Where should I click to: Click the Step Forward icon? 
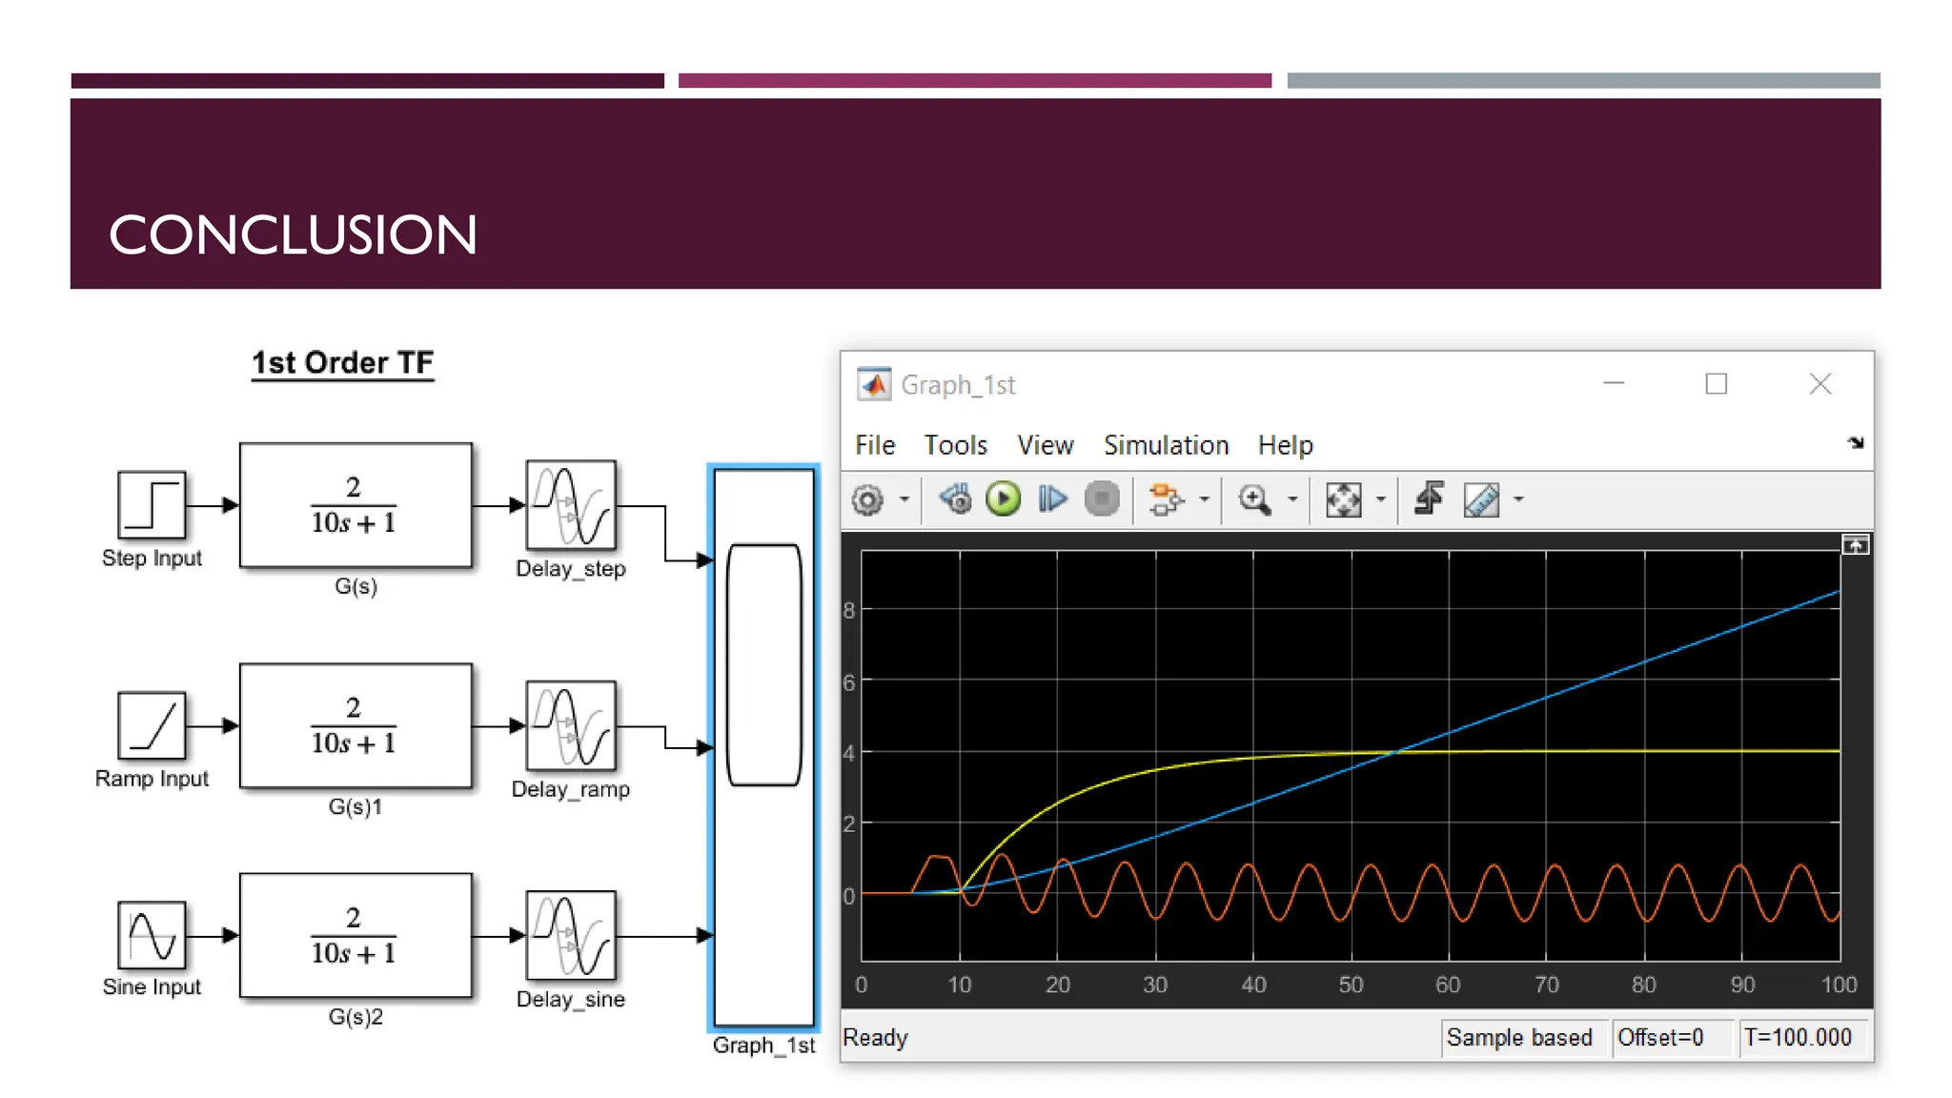(1052, 498)
